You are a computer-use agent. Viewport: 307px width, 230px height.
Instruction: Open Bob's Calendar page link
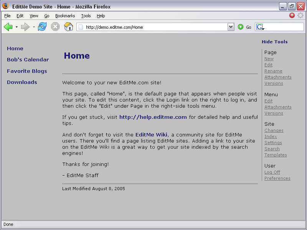28,60
